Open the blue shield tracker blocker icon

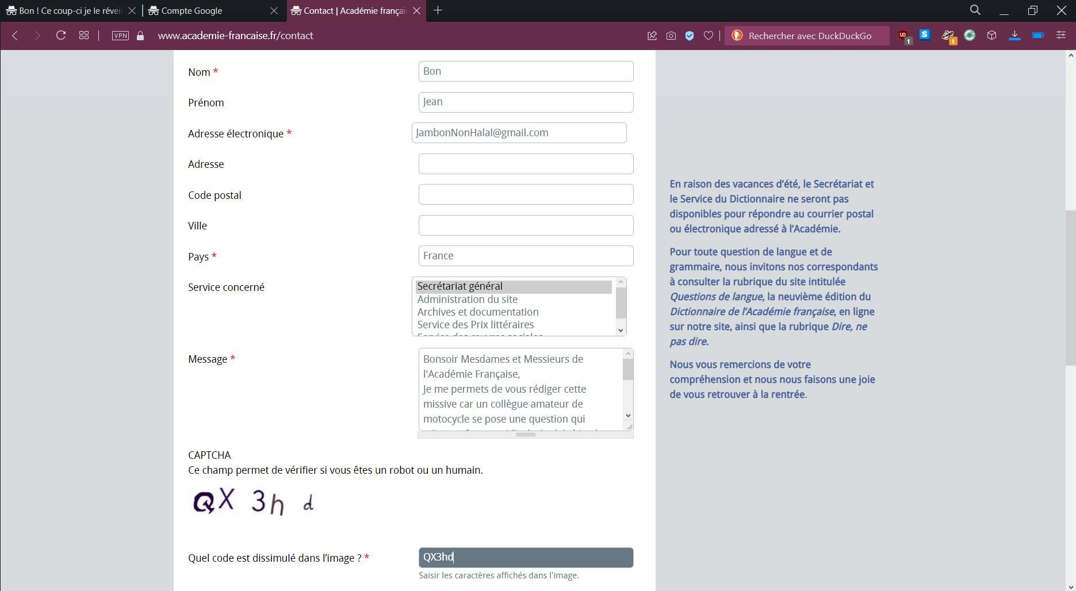[690, 36]
